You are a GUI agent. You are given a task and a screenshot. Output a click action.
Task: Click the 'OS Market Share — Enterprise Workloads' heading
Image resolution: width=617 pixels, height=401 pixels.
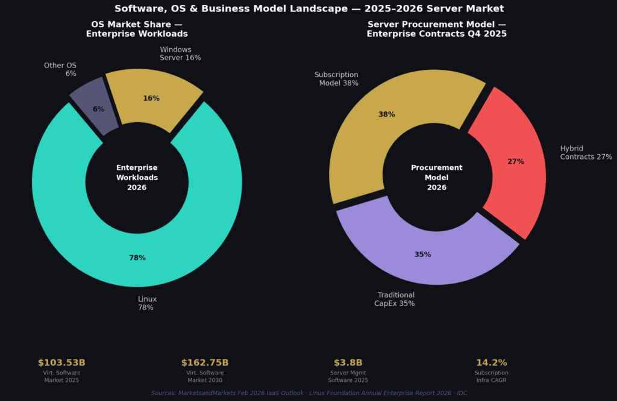tap(137, 29)
